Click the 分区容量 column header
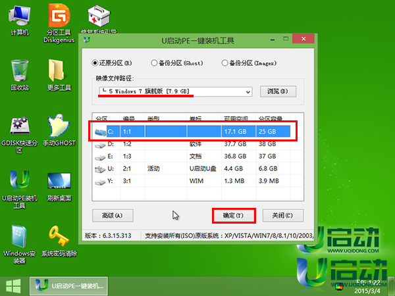The width and height of the screenshot is (395, 296). point(273,118)
